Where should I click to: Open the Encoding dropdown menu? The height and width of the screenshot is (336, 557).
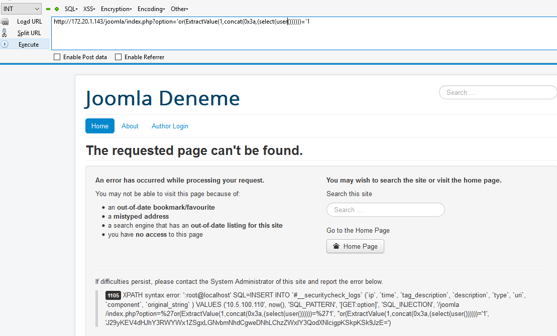(151, 9)
